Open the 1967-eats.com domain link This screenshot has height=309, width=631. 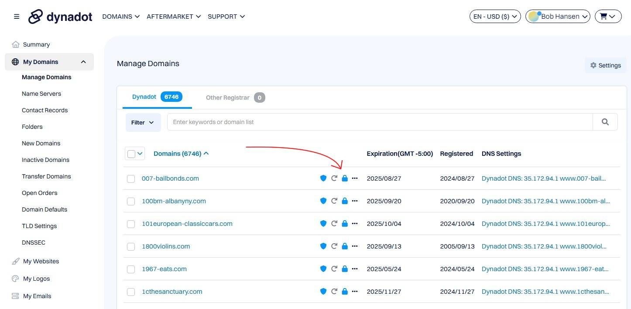164,269
